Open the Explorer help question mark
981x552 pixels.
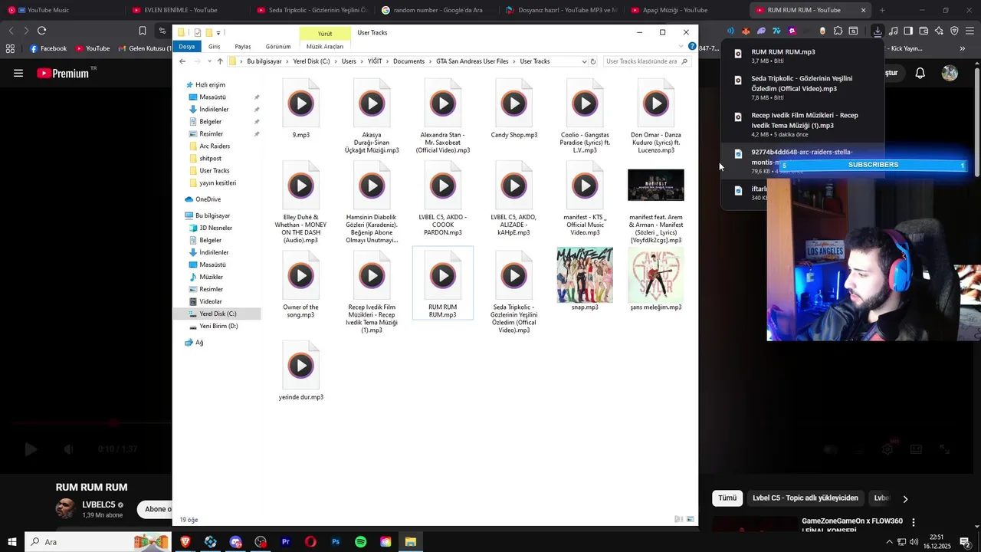coord(692,46)
